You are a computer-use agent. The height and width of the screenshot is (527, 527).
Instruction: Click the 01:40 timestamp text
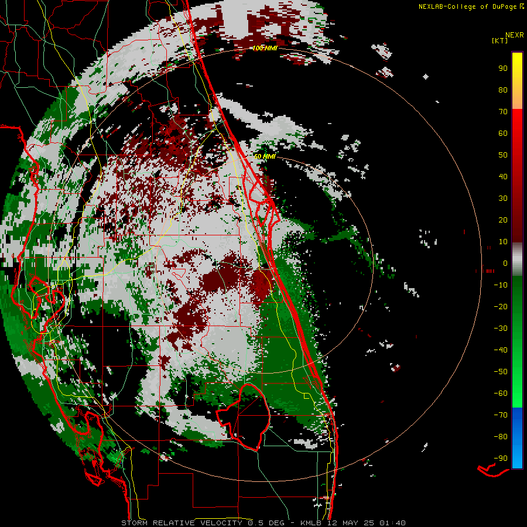pyautogui.click(x=392, y=523)
